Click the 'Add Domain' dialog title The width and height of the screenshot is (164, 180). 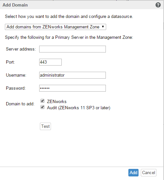tap(15, 5)
